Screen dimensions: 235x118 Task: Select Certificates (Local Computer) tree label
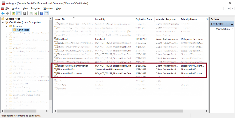point(25,22)
